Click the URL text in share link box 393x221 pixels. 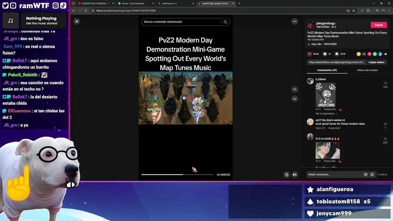[337, 62]
